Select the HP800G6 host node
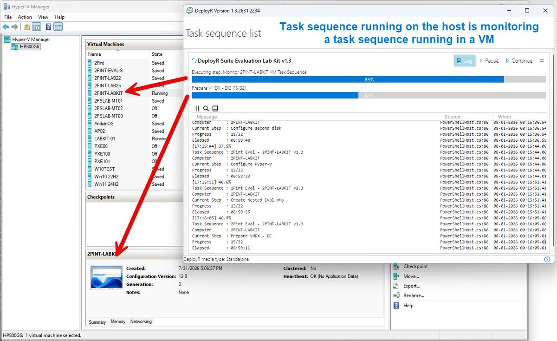557x341 pixels. 26,46
